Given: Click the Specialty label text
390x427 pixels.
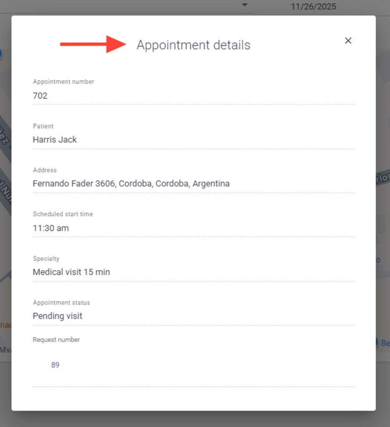Looking at the screenshot, I should pyautogui.click(x=46, y=259).
